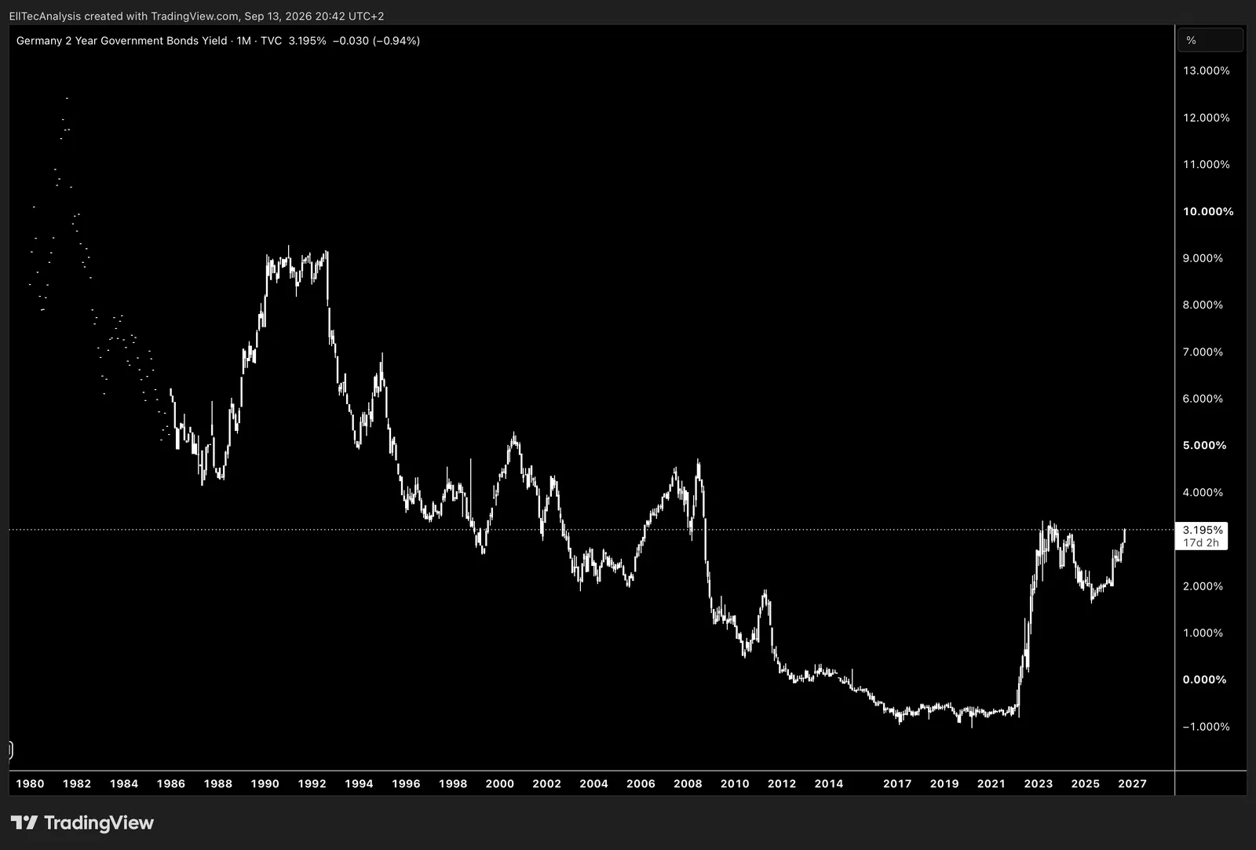Click the "2014" year on time axis

[829, 783]
